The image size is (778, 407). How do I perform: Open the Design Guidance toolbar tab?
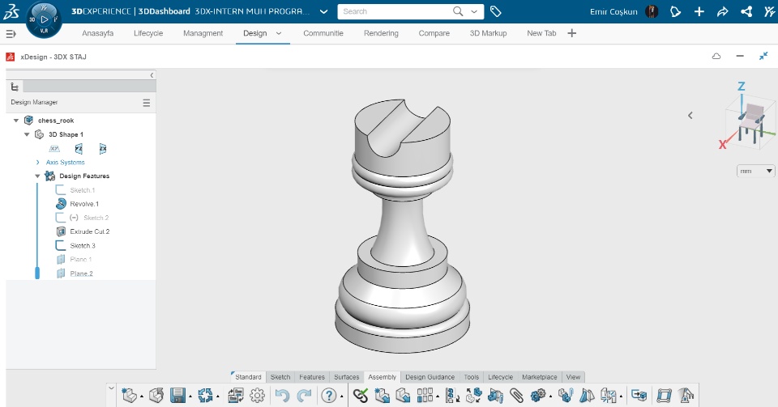point(430,377)
